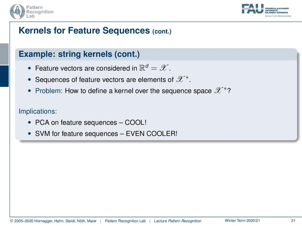Click Winter Term 2020/21 footer text
This screenshot has width=302, height=226.
(x=242, y=221)
